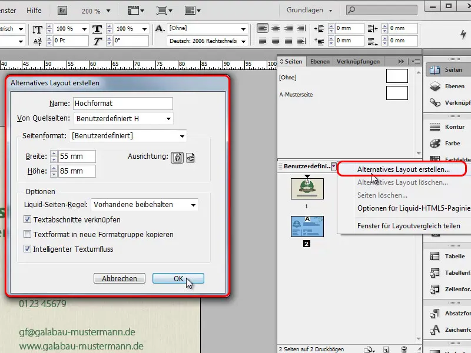
Task: Create a new page in Seiten panel
Action: [x=386, y=349]
